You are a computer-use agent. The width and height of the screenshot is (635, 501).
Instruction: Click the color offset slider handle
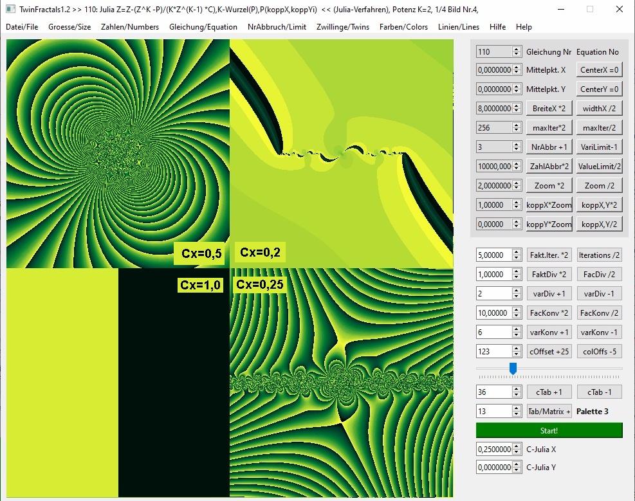pos(513,369)
